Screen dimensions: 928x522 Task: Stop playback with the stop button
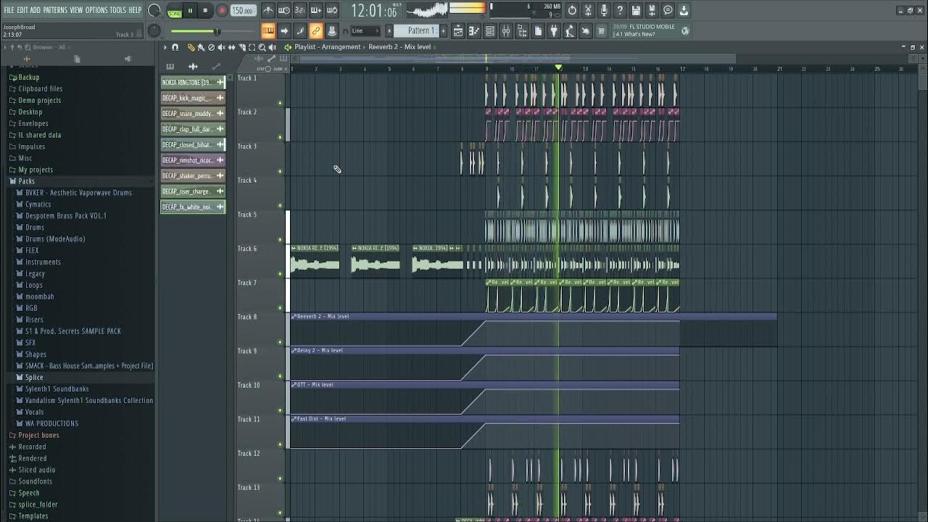pos(205,11)
